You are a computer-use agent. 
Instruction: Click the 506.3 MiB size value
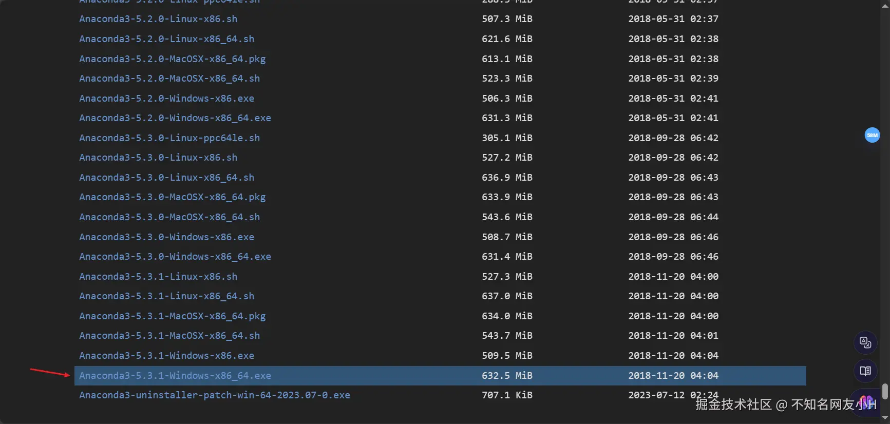(507, 99)
